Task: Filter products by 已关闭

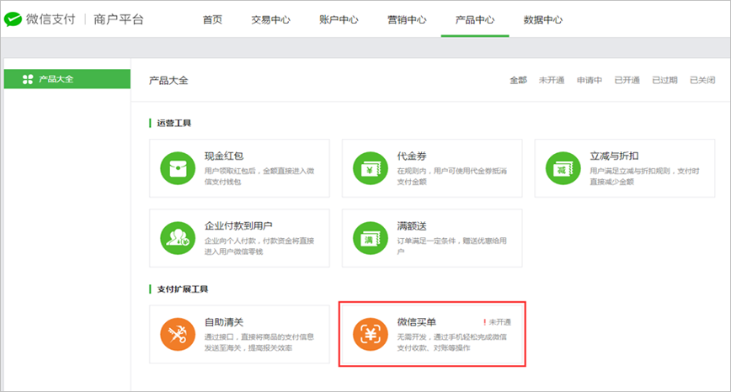Action: [702, 80]
